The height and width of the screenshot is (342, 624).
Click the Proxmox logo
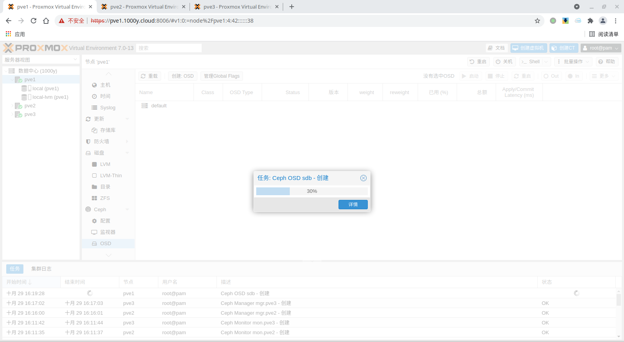coord(35,48)
